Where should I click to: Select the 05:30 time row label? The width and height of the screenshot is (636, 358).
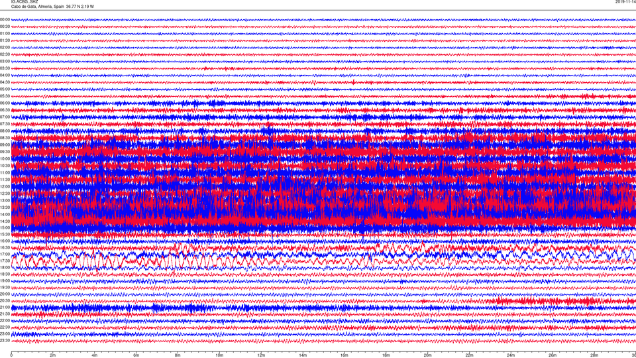tap(5, 96)
